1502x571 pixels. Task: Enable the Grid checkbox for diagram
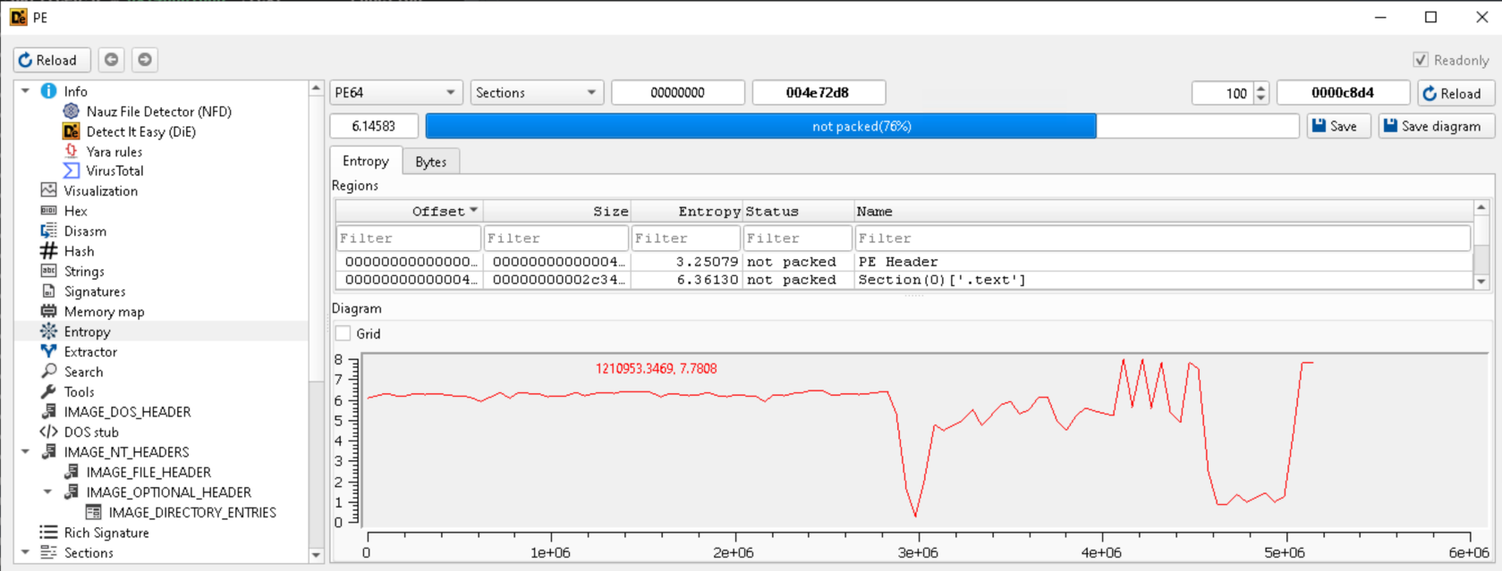point(344,333)
